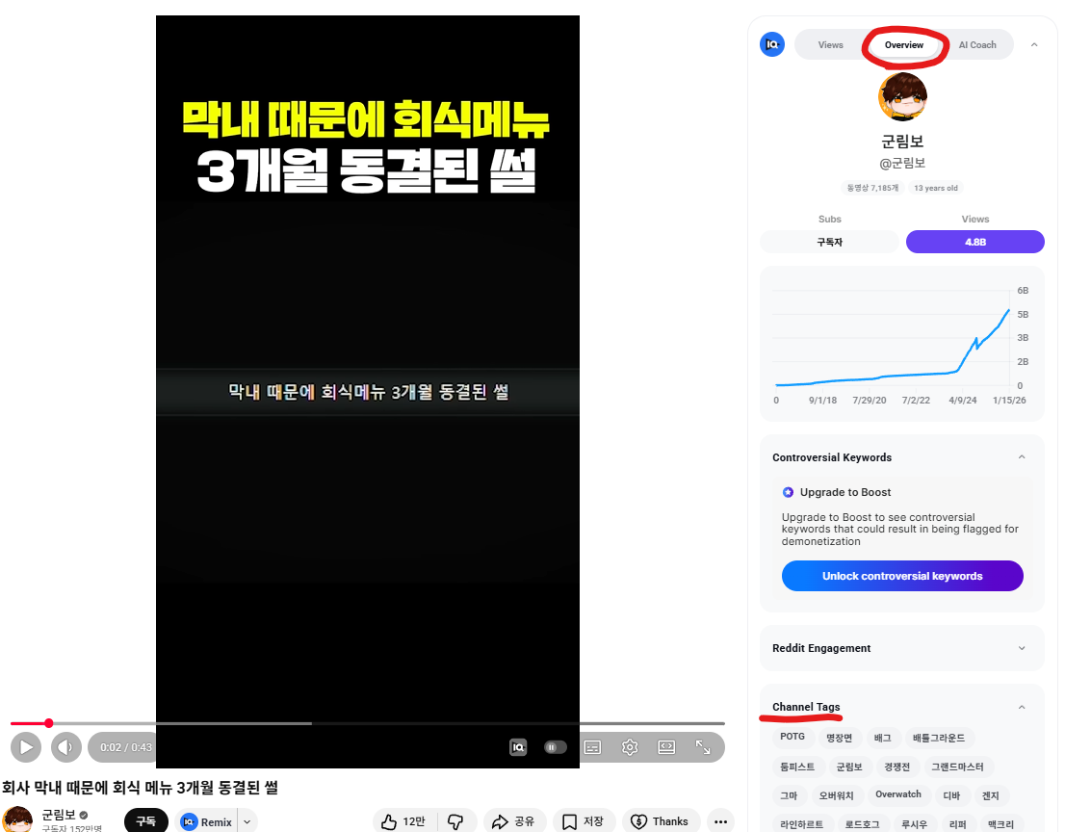Like the video with thumbs up
Image resolution: width=1065 pixels, height=832 pixels.
[x=403, y=821]
